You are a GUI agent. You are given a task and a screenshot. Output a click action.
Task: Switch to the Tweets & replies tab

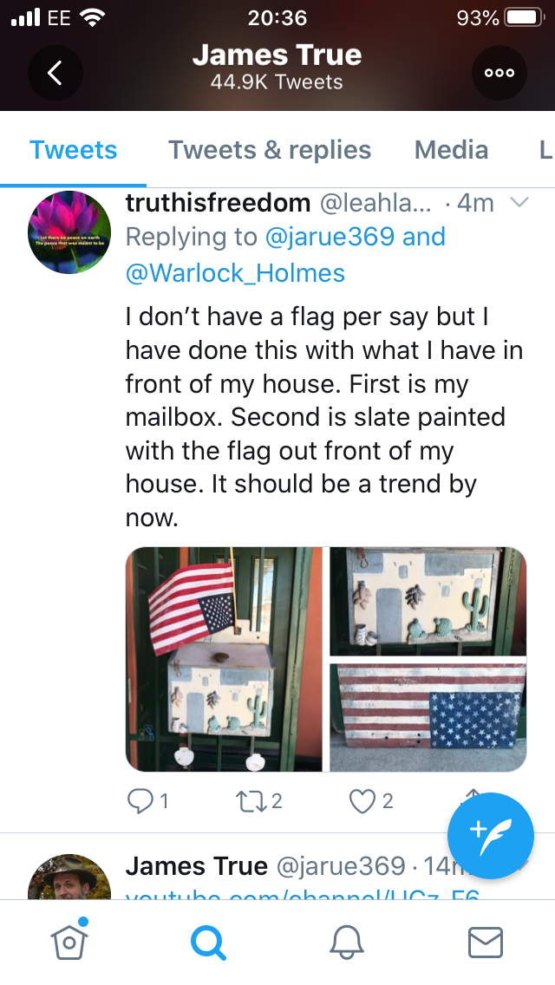pyautogui.click(x=270, y=150)
